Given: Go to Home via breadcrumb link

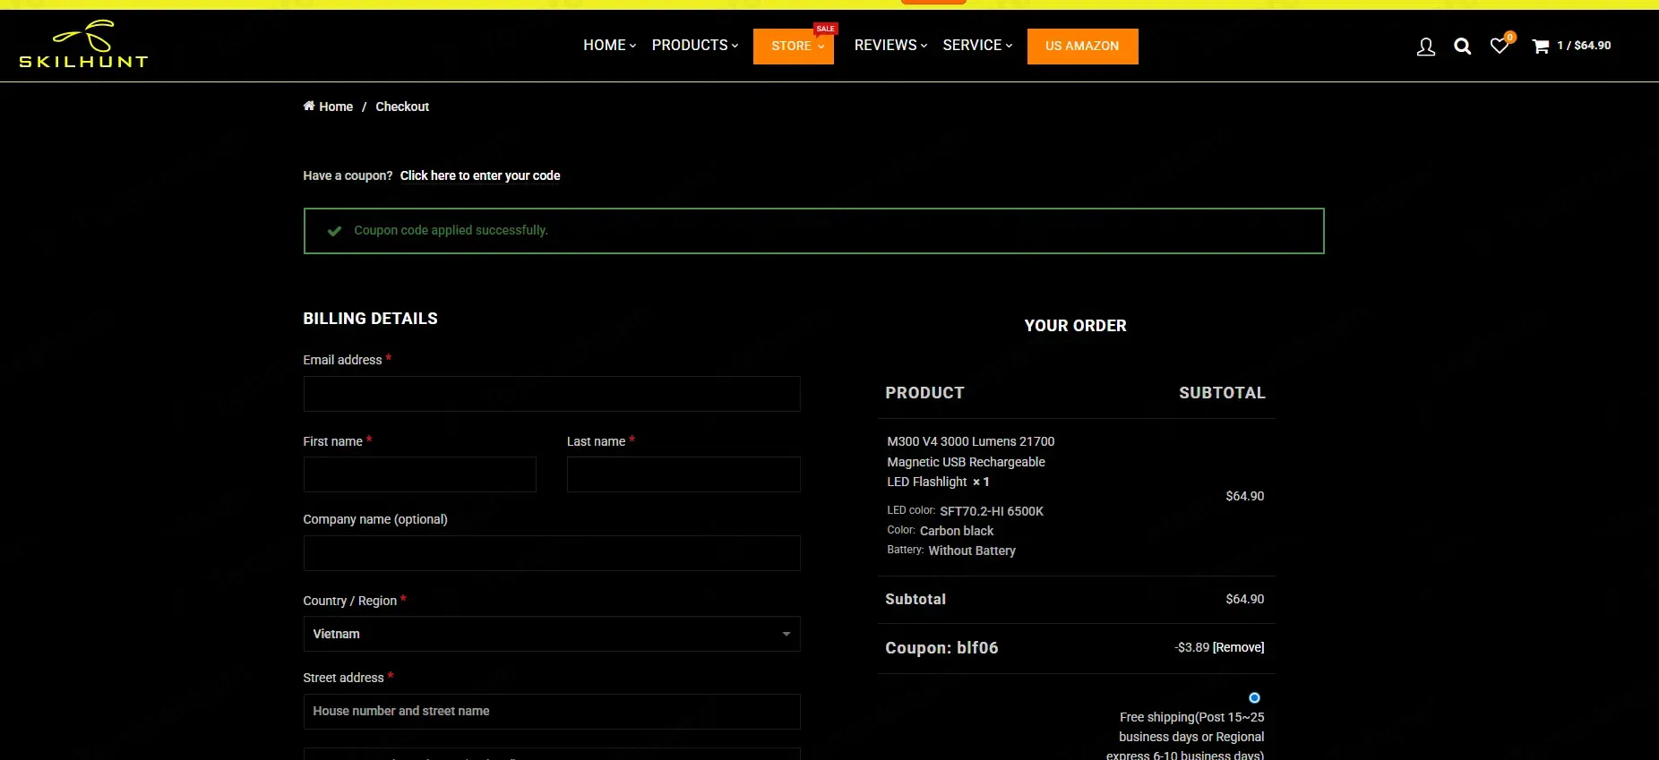Looking at the screenshot, I should [336, 107].
